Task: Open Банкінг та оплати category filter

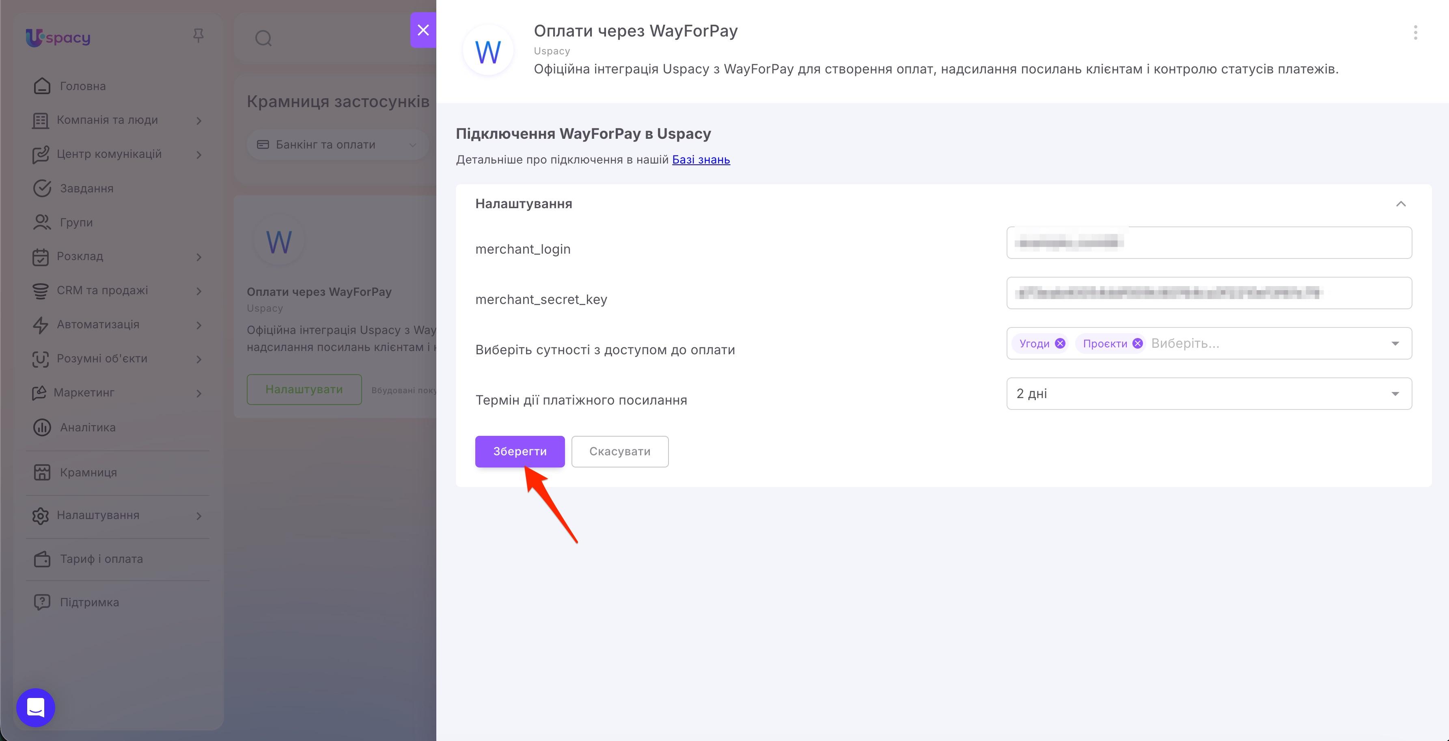Action: tap(338, 145)
